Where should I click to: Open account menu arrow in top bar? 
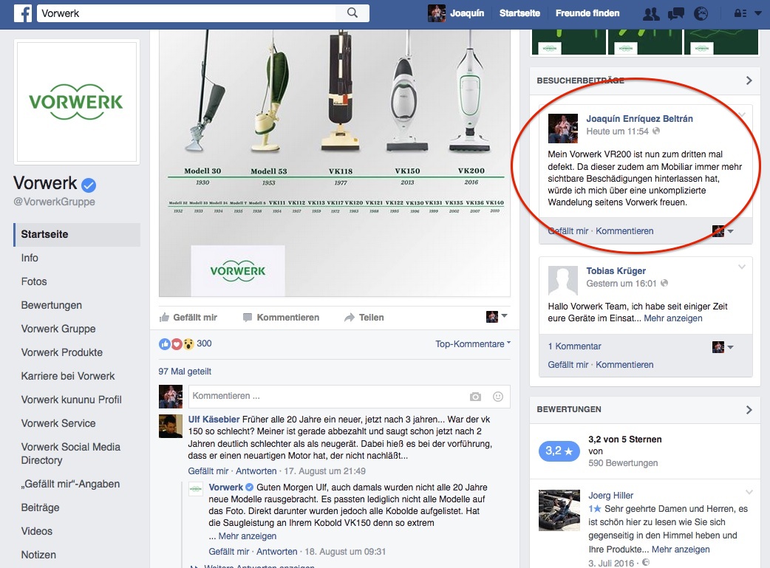pos(758,14)
